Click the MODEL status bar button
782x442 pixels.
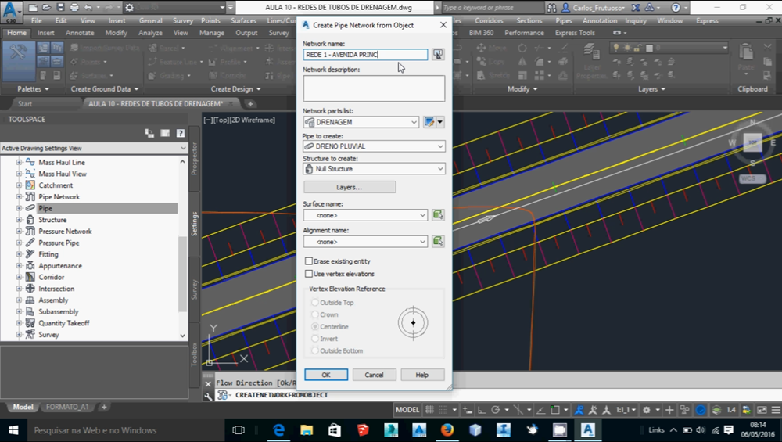click(407, 410)
